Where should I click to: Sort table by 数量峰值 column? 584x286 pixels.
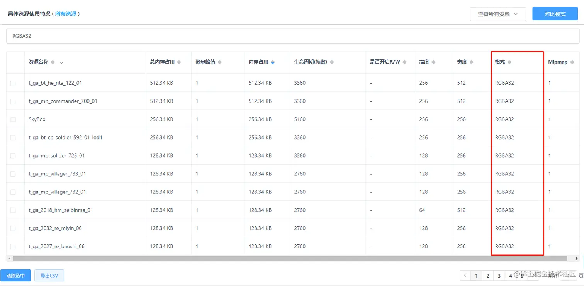point(219,62)
